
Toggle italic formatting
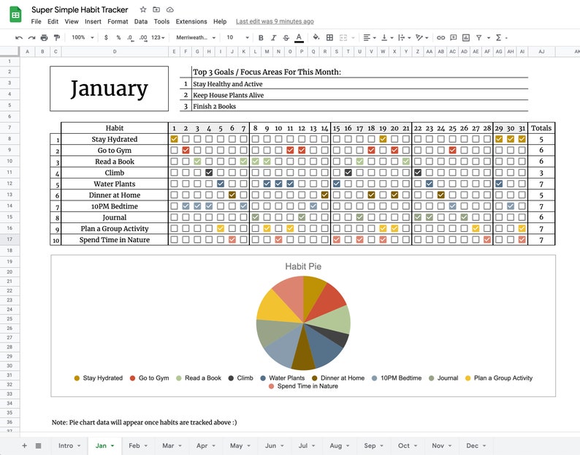click(273, 37)
